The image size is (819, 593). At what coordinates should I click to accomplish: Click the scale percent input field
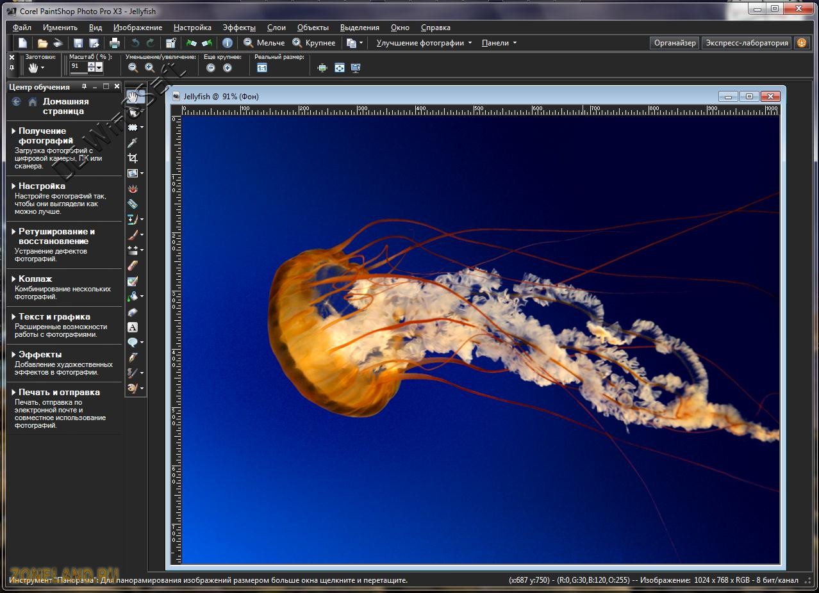[78, 66]
